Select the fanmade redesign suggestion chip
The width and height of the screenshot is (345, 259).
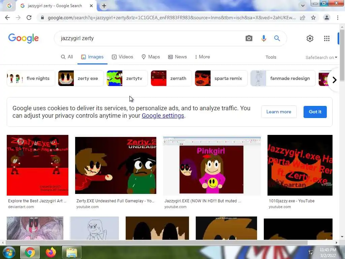(283, 78)
